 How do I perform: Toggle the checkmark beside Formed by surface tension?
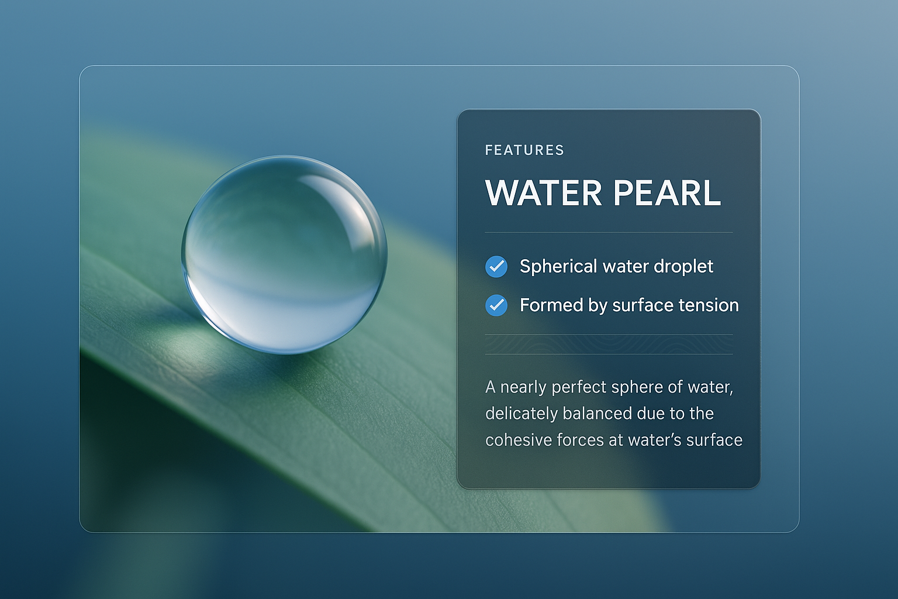pyautogui.click(x=496, y=305)
